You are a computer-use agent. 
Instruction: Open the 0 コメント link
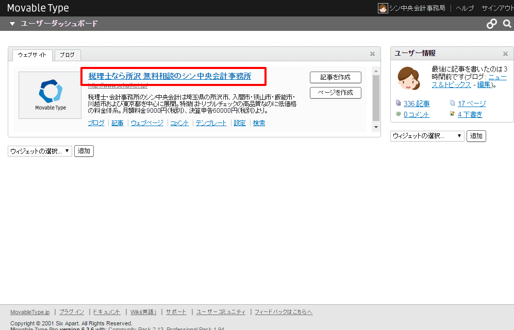[417, 114]
